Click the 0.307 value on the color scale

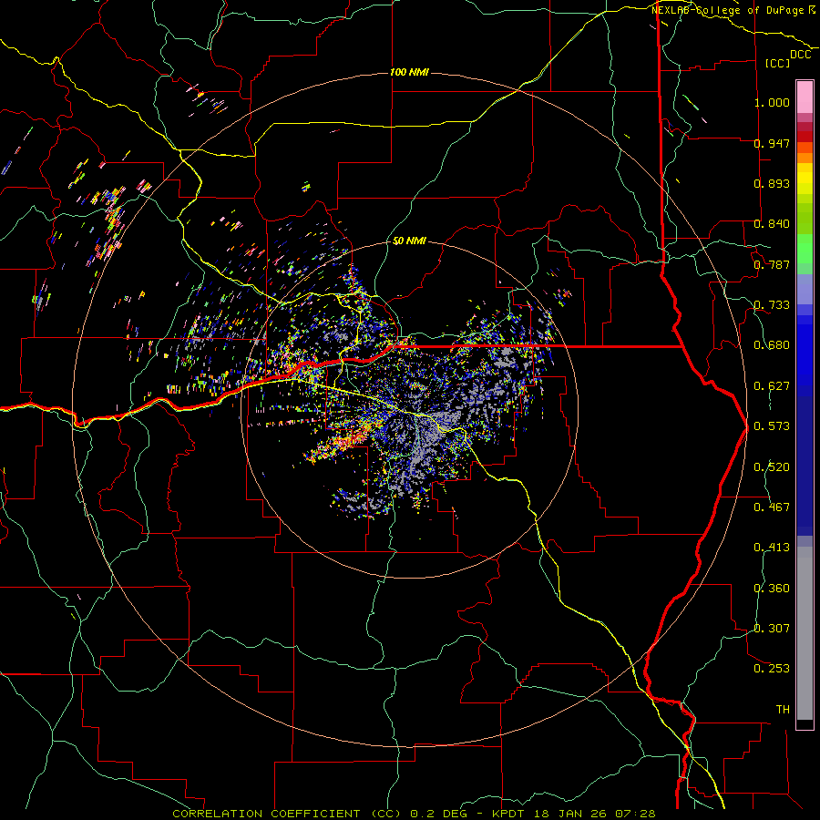(x=772, y=629)
